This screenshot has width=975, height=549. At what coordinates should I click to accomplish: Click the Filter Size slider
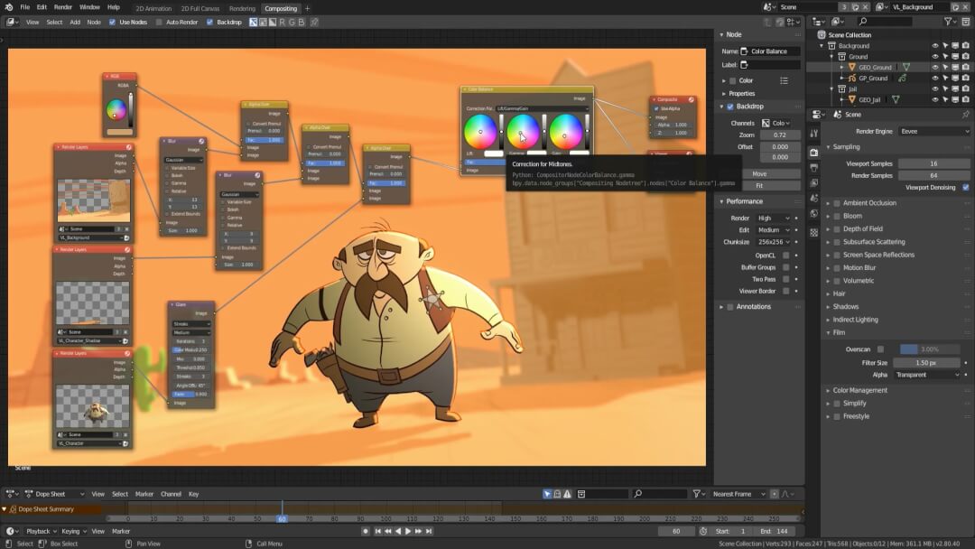point(926,362)
